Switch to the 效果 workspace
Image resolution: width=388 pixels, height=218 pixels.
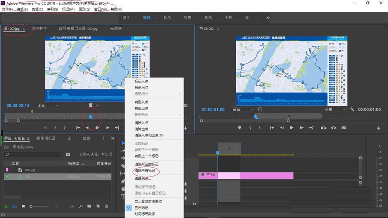point(187,18)
